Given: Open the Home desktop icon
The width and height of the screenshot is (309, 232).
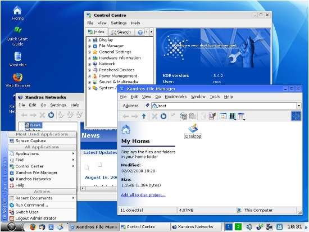Looking at the screenshot, I should [18, 12].
